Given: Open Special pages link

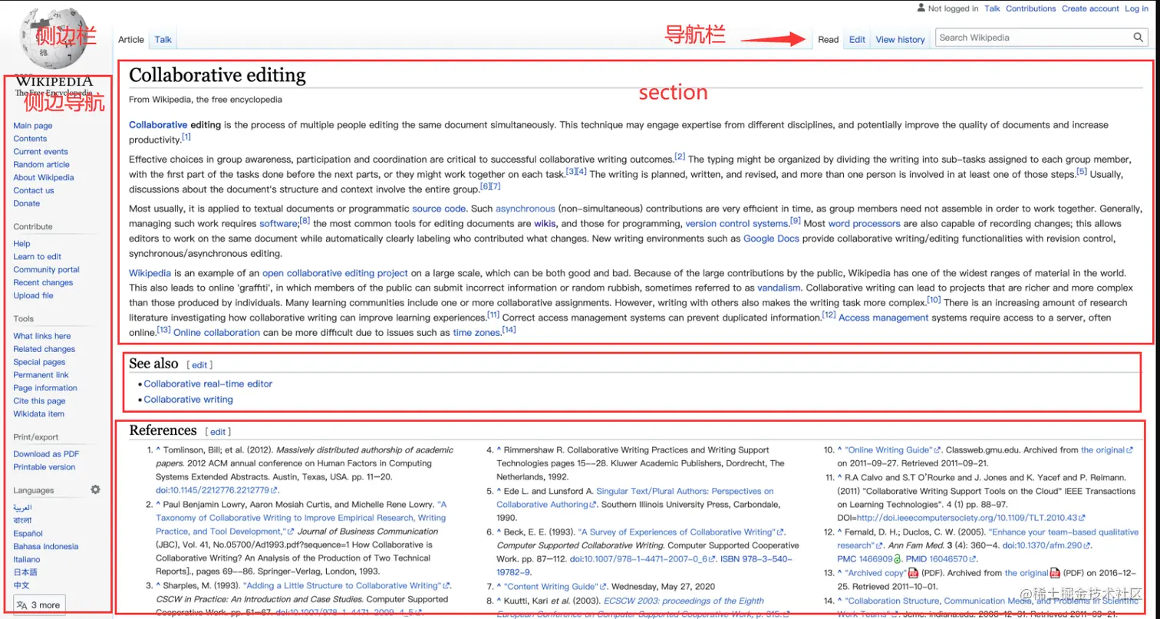Looking at the screenshot, I should click(x=39, y=362).
